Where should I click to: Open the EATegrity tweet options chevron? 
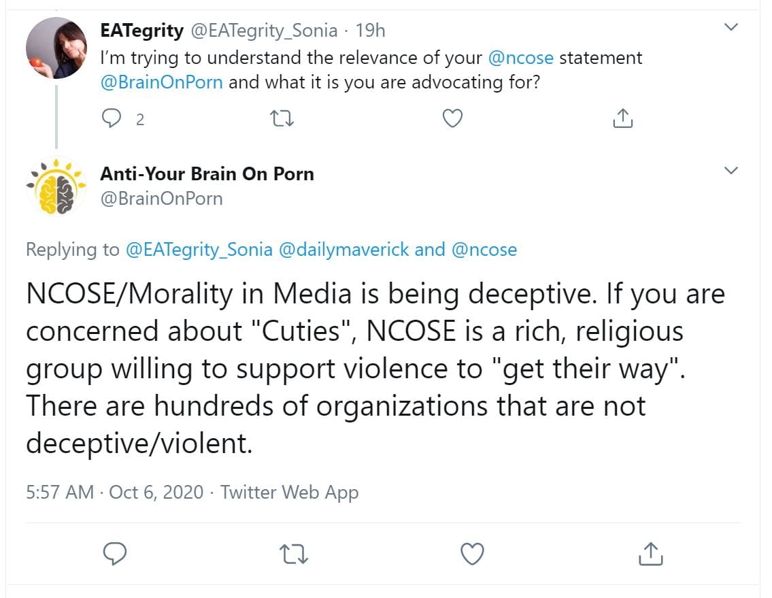click(731, 28)
